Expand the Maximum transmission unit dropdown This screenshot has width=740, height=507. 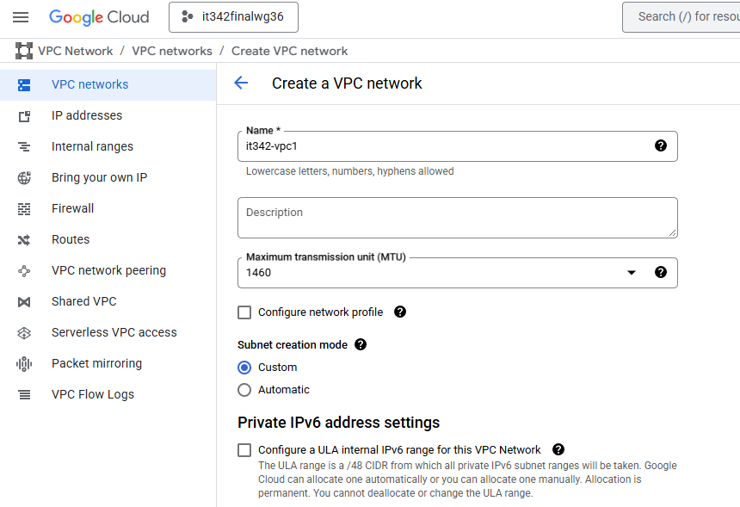(x=631, y=273)
